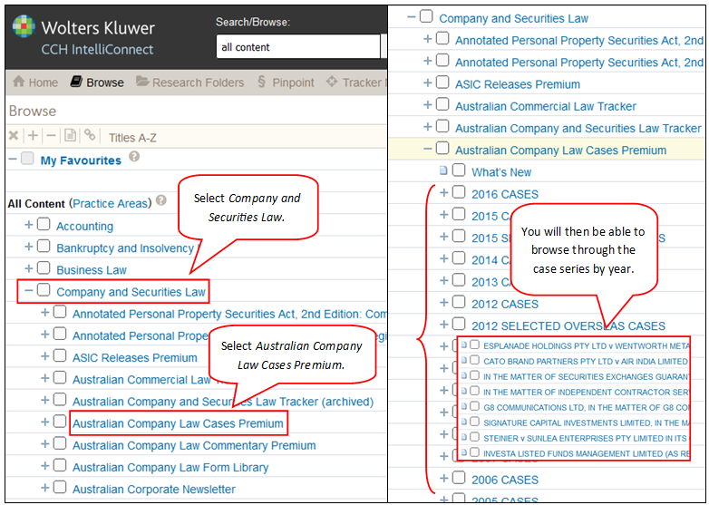The width and height of the screenshot is (709, 505).
Task: Click the link toolbar icon
Action: pos(90,135)
